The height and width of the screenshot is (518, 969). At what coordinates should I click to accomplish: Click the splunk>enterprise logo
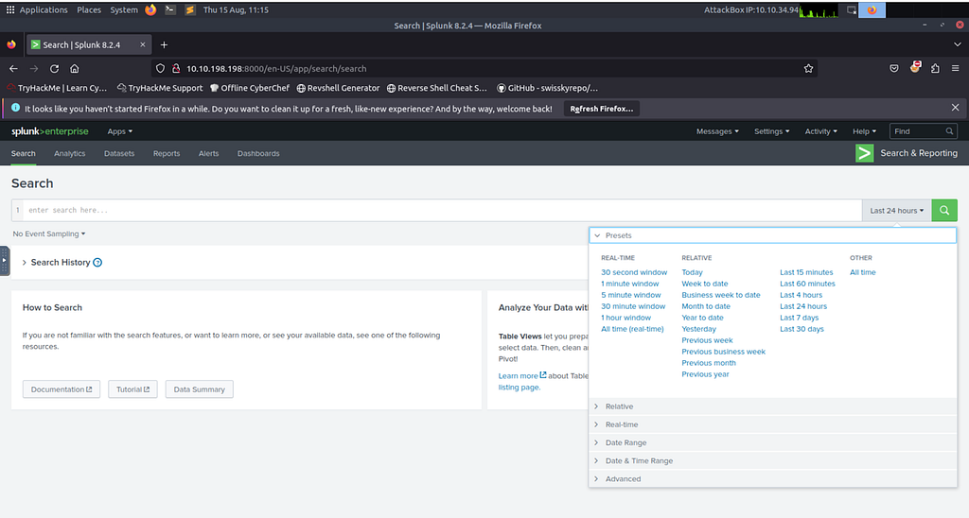click(49, 130)
